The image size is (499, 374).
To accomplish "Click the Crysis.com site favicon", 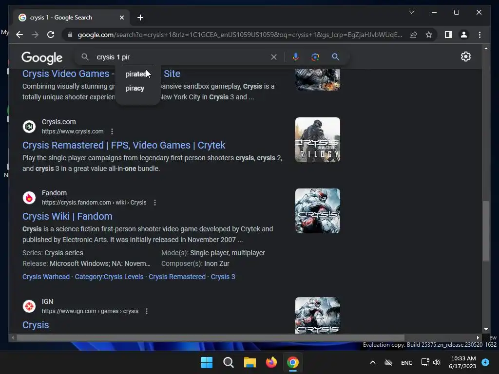I will [29, 127].
